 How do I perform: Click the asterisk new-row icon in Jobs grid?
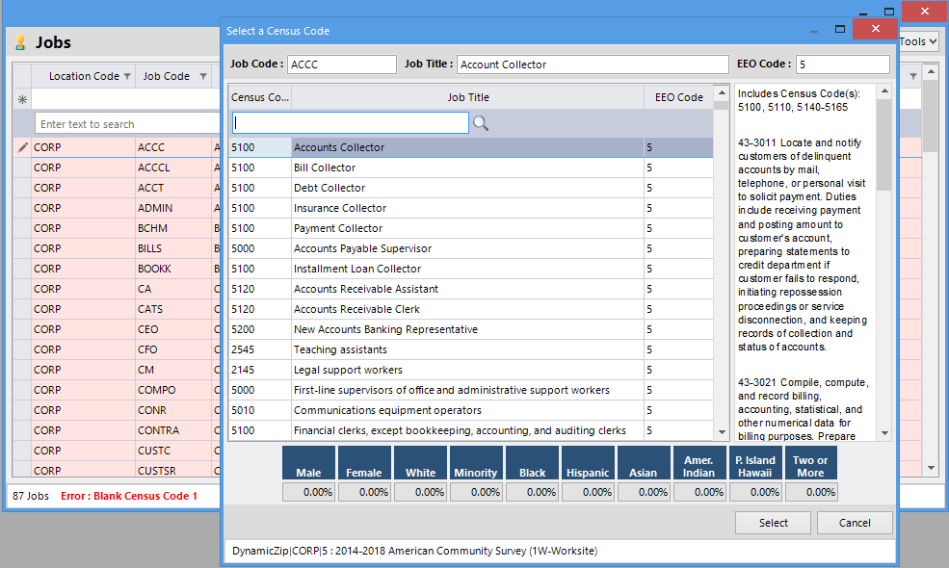[22, 99]
